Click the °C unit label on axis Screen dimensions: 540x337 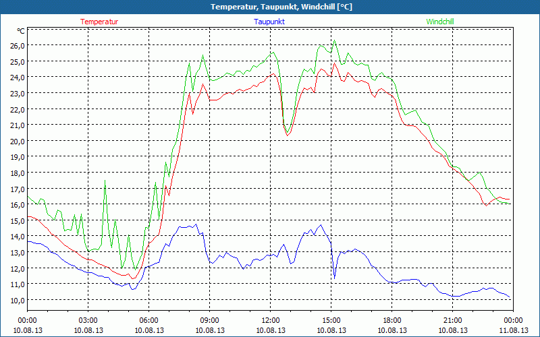(21, 31)
